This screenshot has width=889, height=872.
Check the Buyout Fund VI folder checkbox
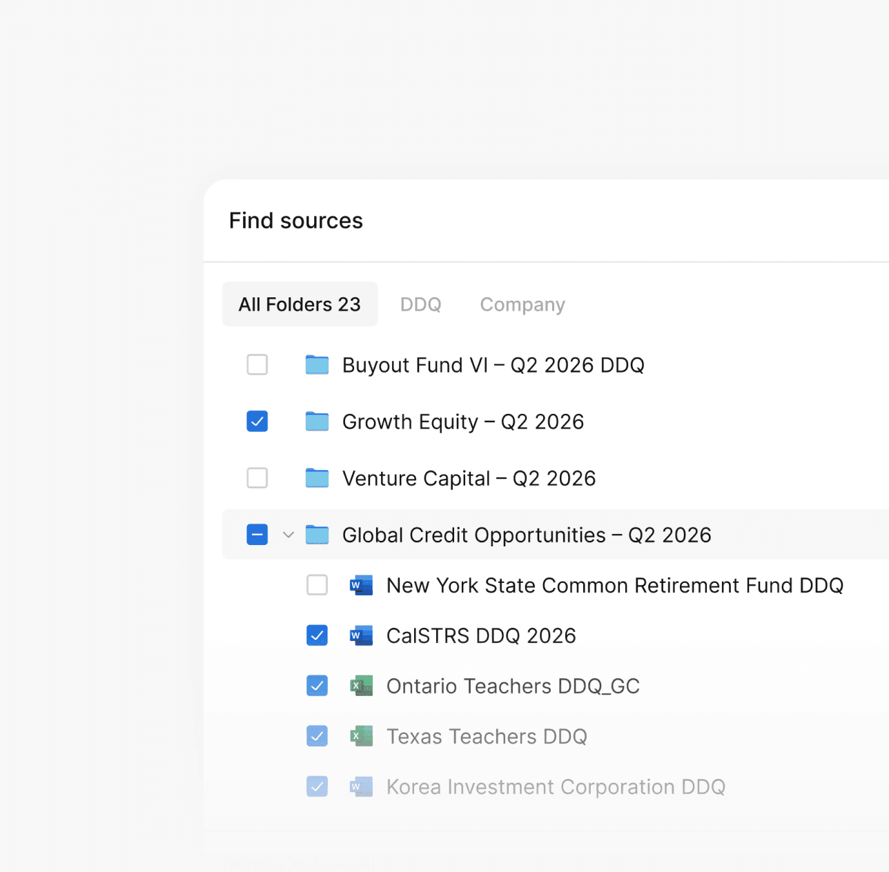257,365
